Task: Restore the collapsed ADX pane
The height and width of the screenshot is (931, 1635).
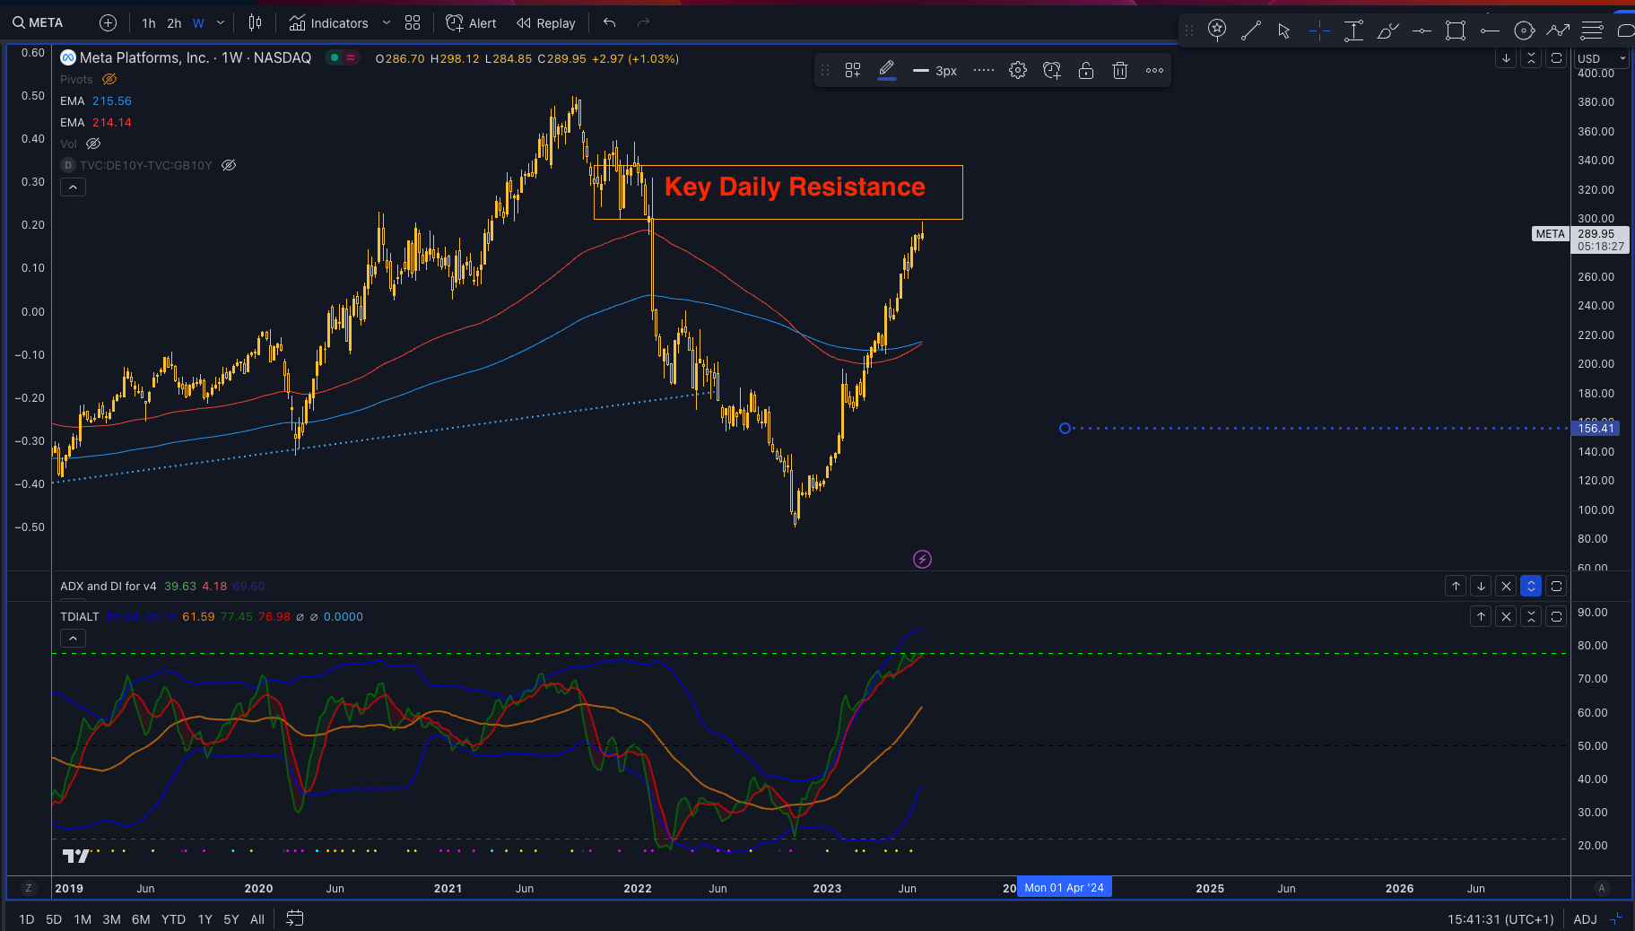Action: (x=1531, y=586)
